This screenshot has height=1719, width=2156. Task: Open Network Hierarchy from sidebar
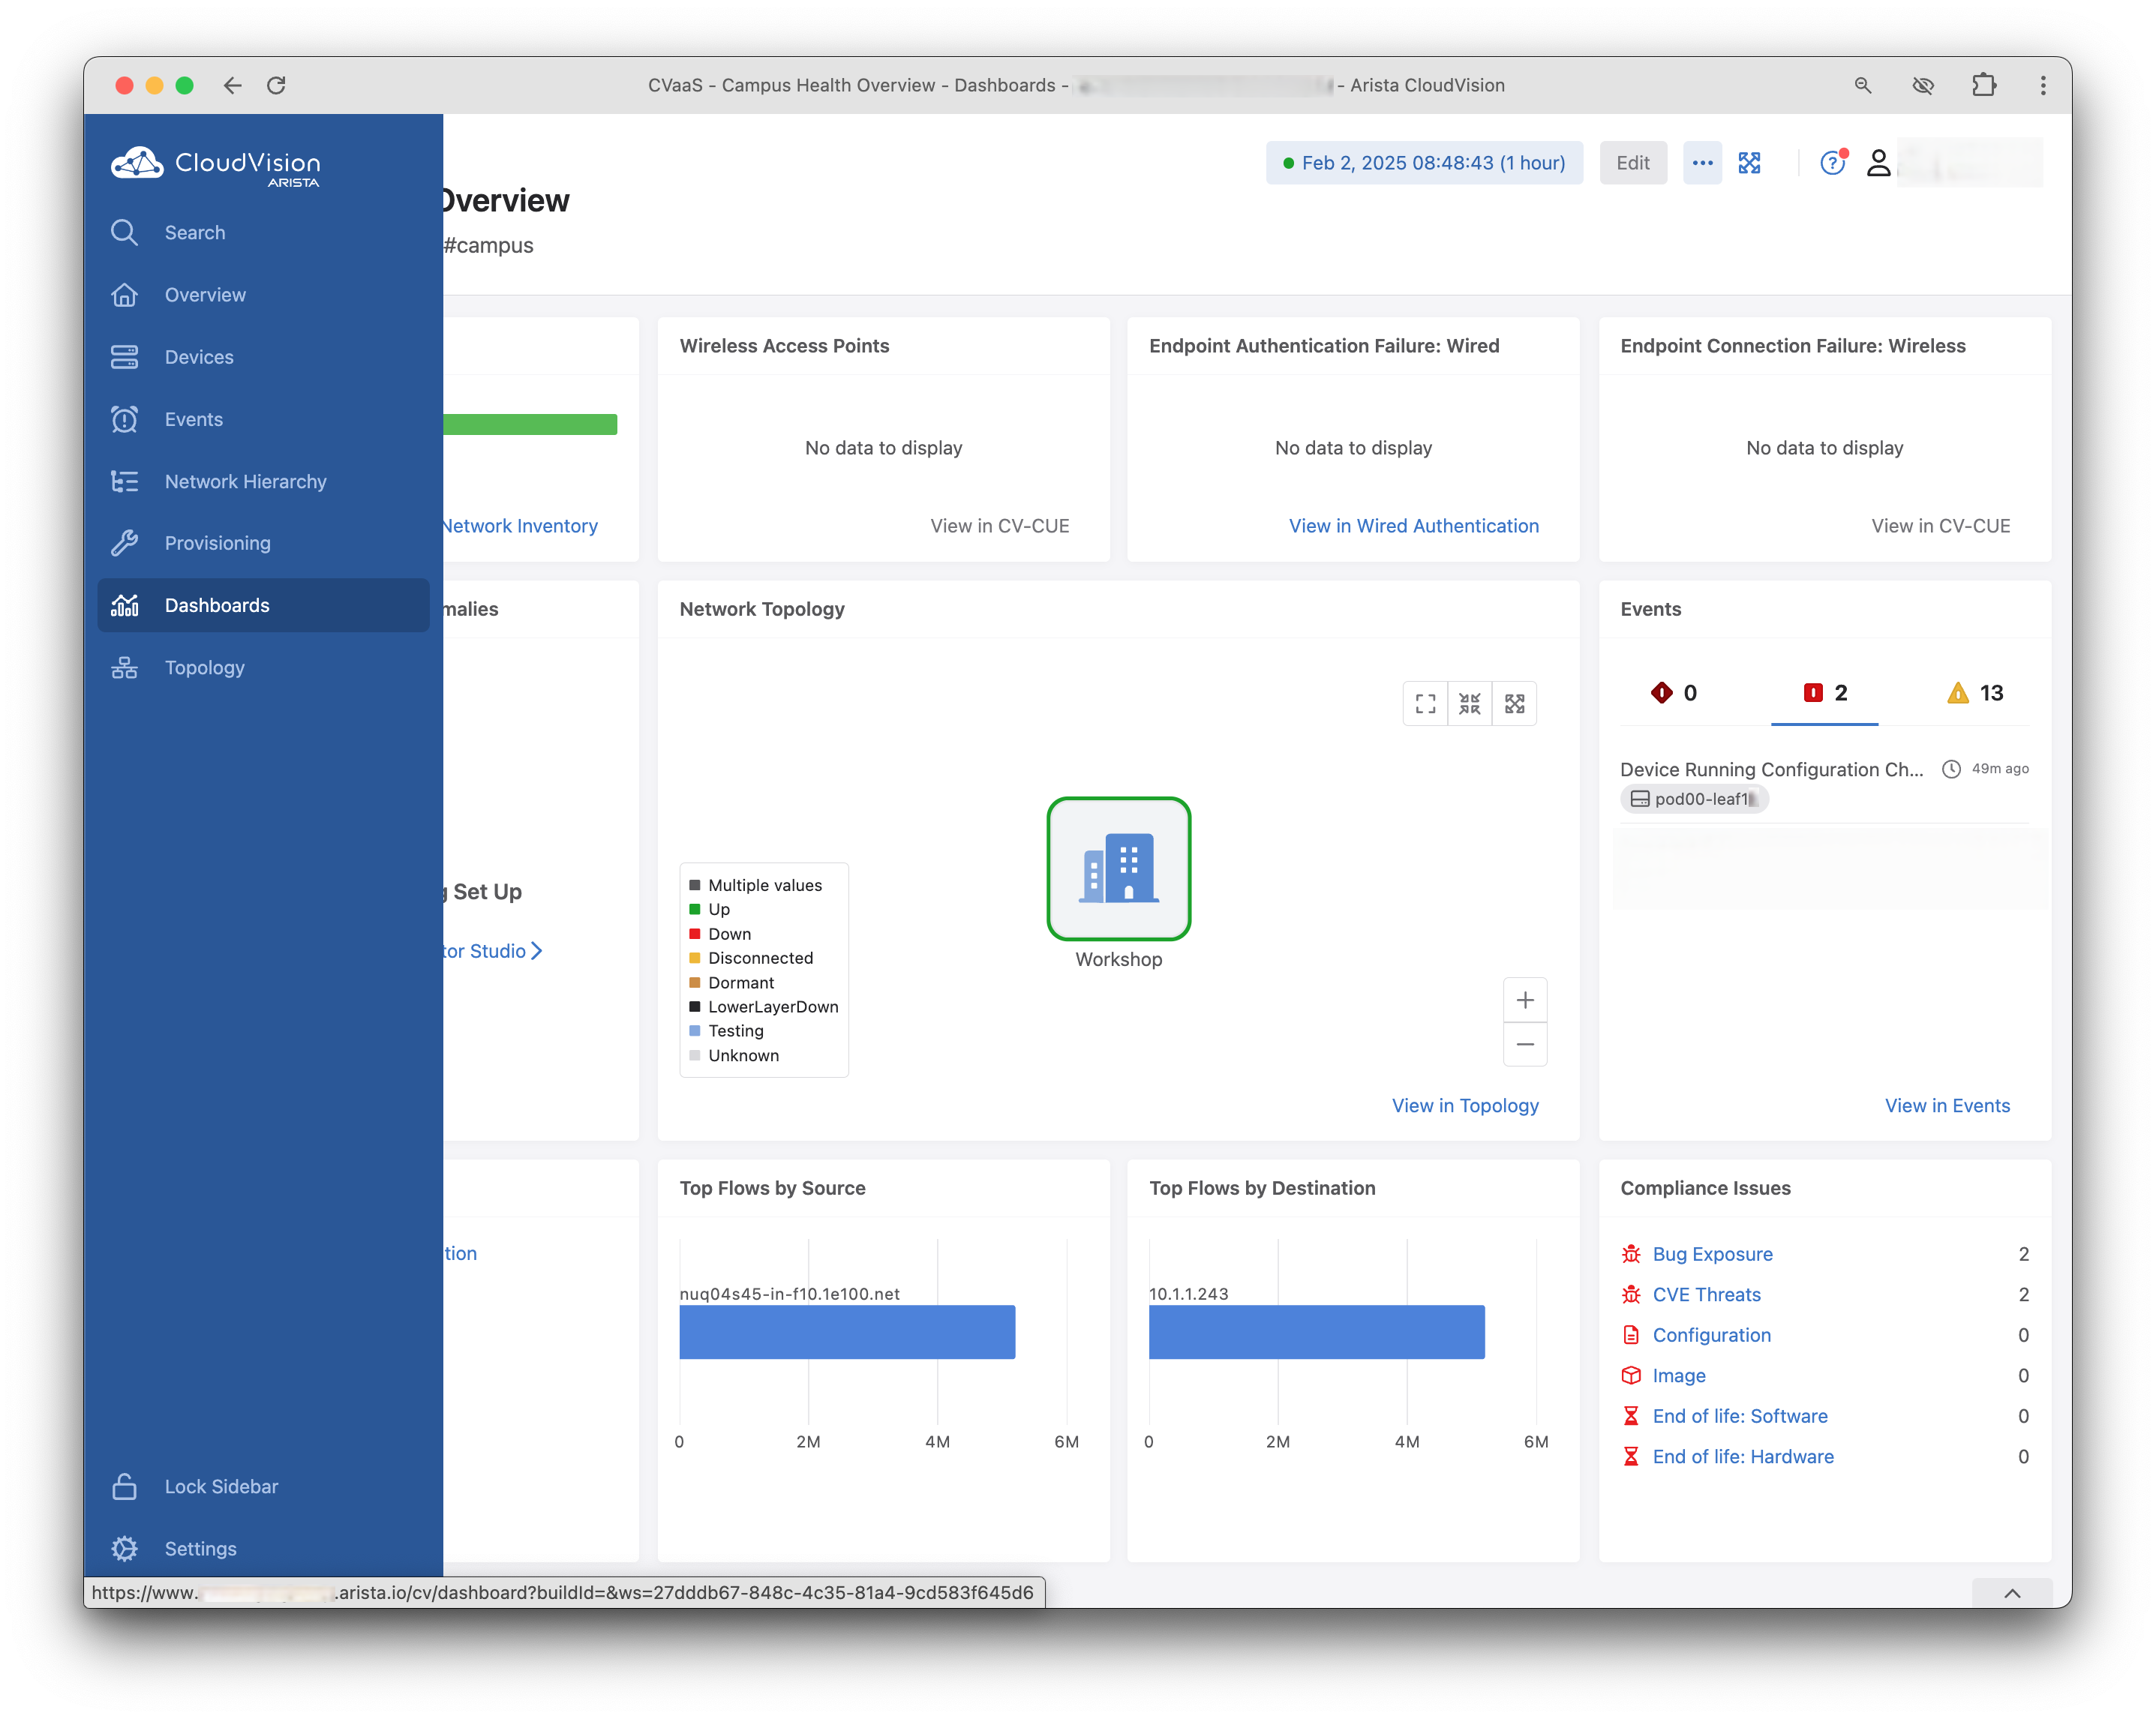coord(245,481)
